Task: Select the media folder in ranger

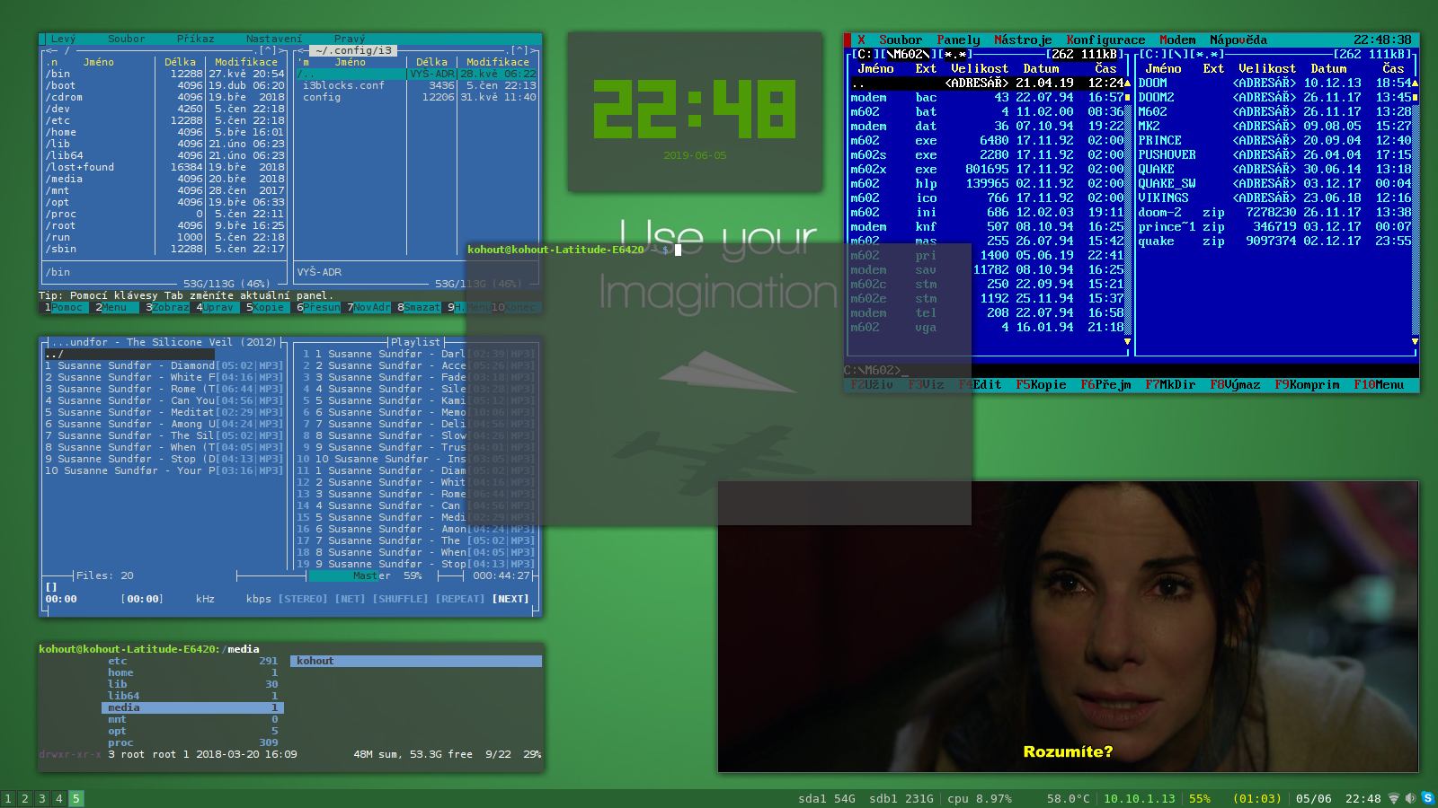Action: 193,707
